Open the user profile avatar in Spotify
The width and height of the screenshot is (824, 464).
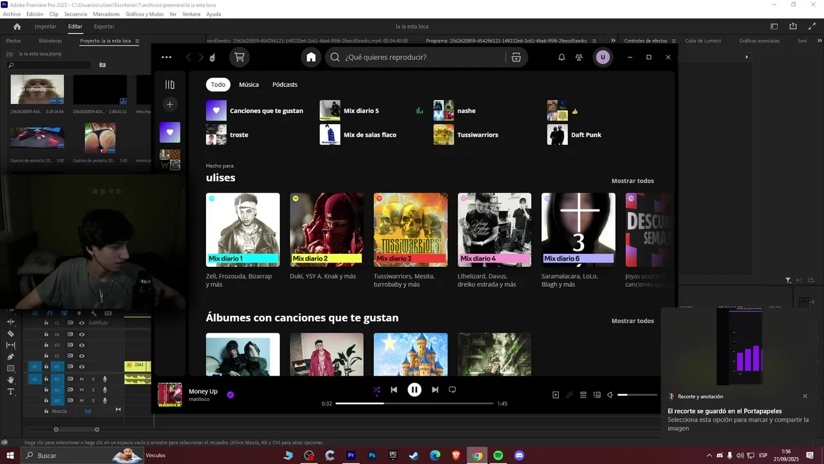tap(603, 57)
